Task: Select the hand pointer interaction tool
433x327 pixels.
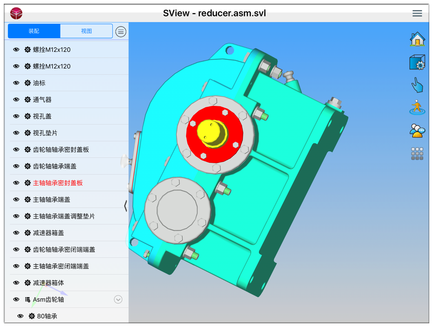Action: pyautogui.click(x=417, y=85)
